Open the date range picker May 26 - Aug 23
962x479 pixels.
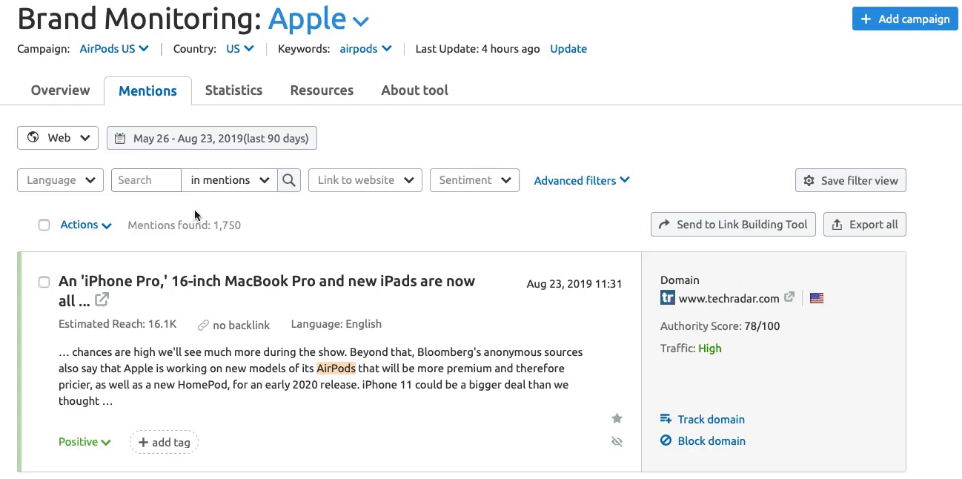(212, 138)
